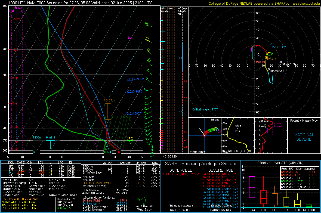This screenshot has height=213, width=321.
Task: Click the SARS - Sounding Analogue System heading
Action: [200, 164]
